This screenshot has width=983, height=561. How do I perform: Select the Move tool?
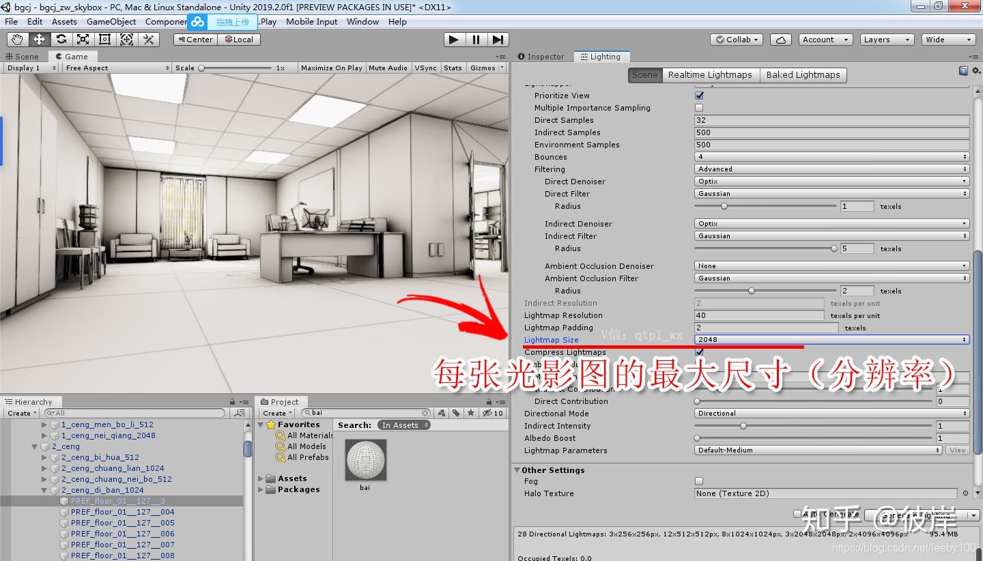[40, 39]
